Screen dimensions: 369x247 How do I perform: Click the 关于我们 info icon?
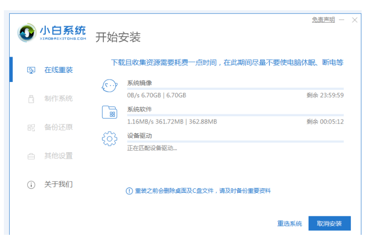[x=31, y=185]
